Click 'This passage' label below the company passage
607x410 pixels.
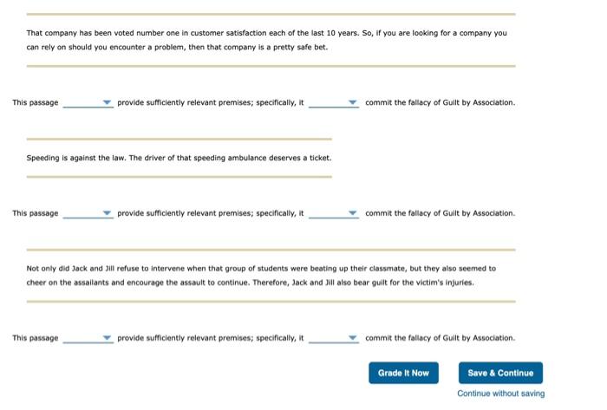click(36, 102)
